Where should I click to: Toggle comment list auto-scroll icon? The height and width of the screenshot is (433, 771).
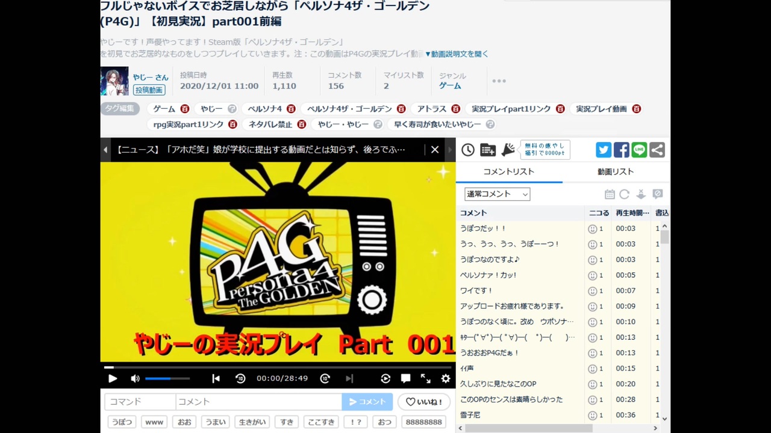641,194
